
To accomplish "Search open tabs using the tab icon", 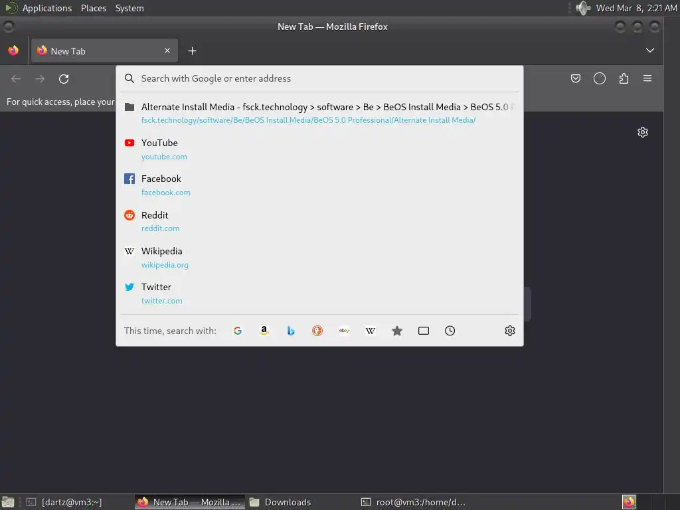I will 424,331.
